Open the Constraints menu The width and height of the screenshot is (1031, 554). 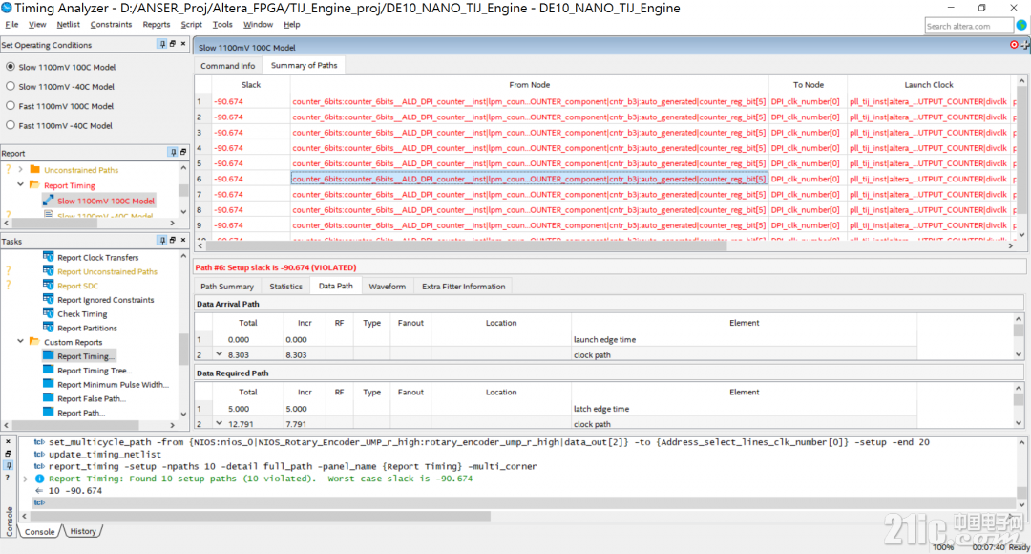(x=111, y=24)
